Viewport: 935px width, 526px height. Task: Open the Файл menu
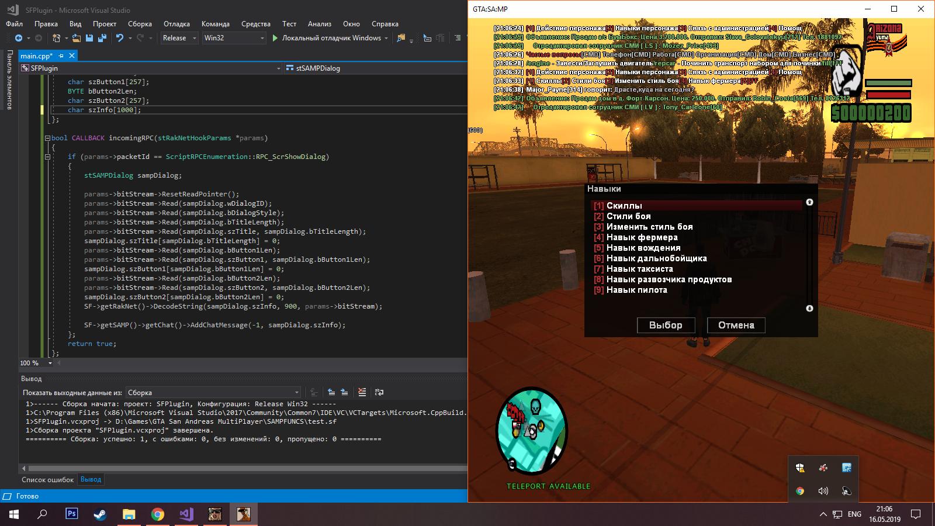click(x=14, y=24)
